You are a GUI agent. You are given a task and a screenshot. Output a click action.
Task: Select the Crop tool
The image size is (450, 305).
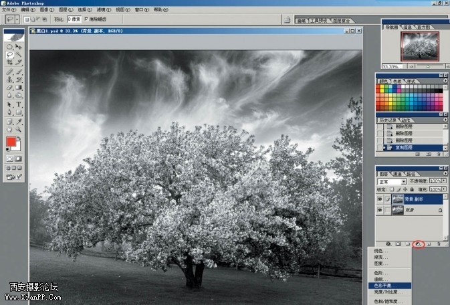pos(9,62)
